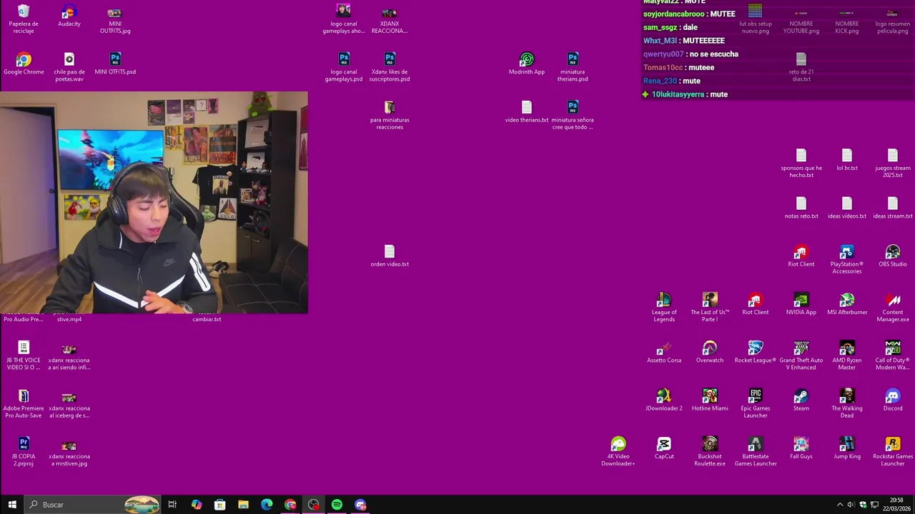This screenshot has height=514, width=915.
Task: Launch Jump King shortcut
Action: click(847, 448)
